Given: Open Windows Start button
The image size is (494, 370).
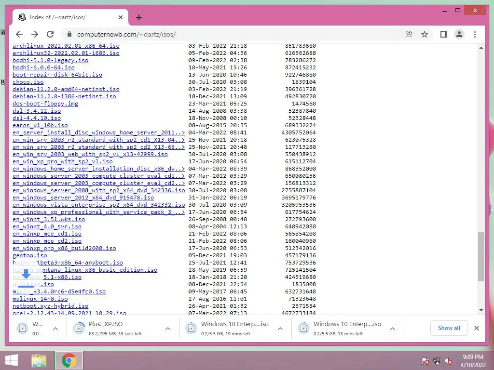Looking at the screenshot, I should (x=12, y=360).
